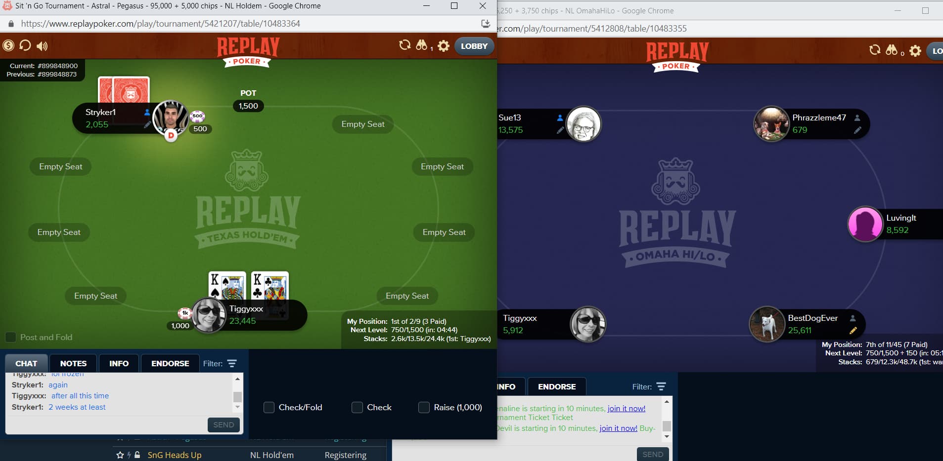The image size is (943, 461).
Task: Click SEND in the Hold'em chat
Action: point(224,424)
